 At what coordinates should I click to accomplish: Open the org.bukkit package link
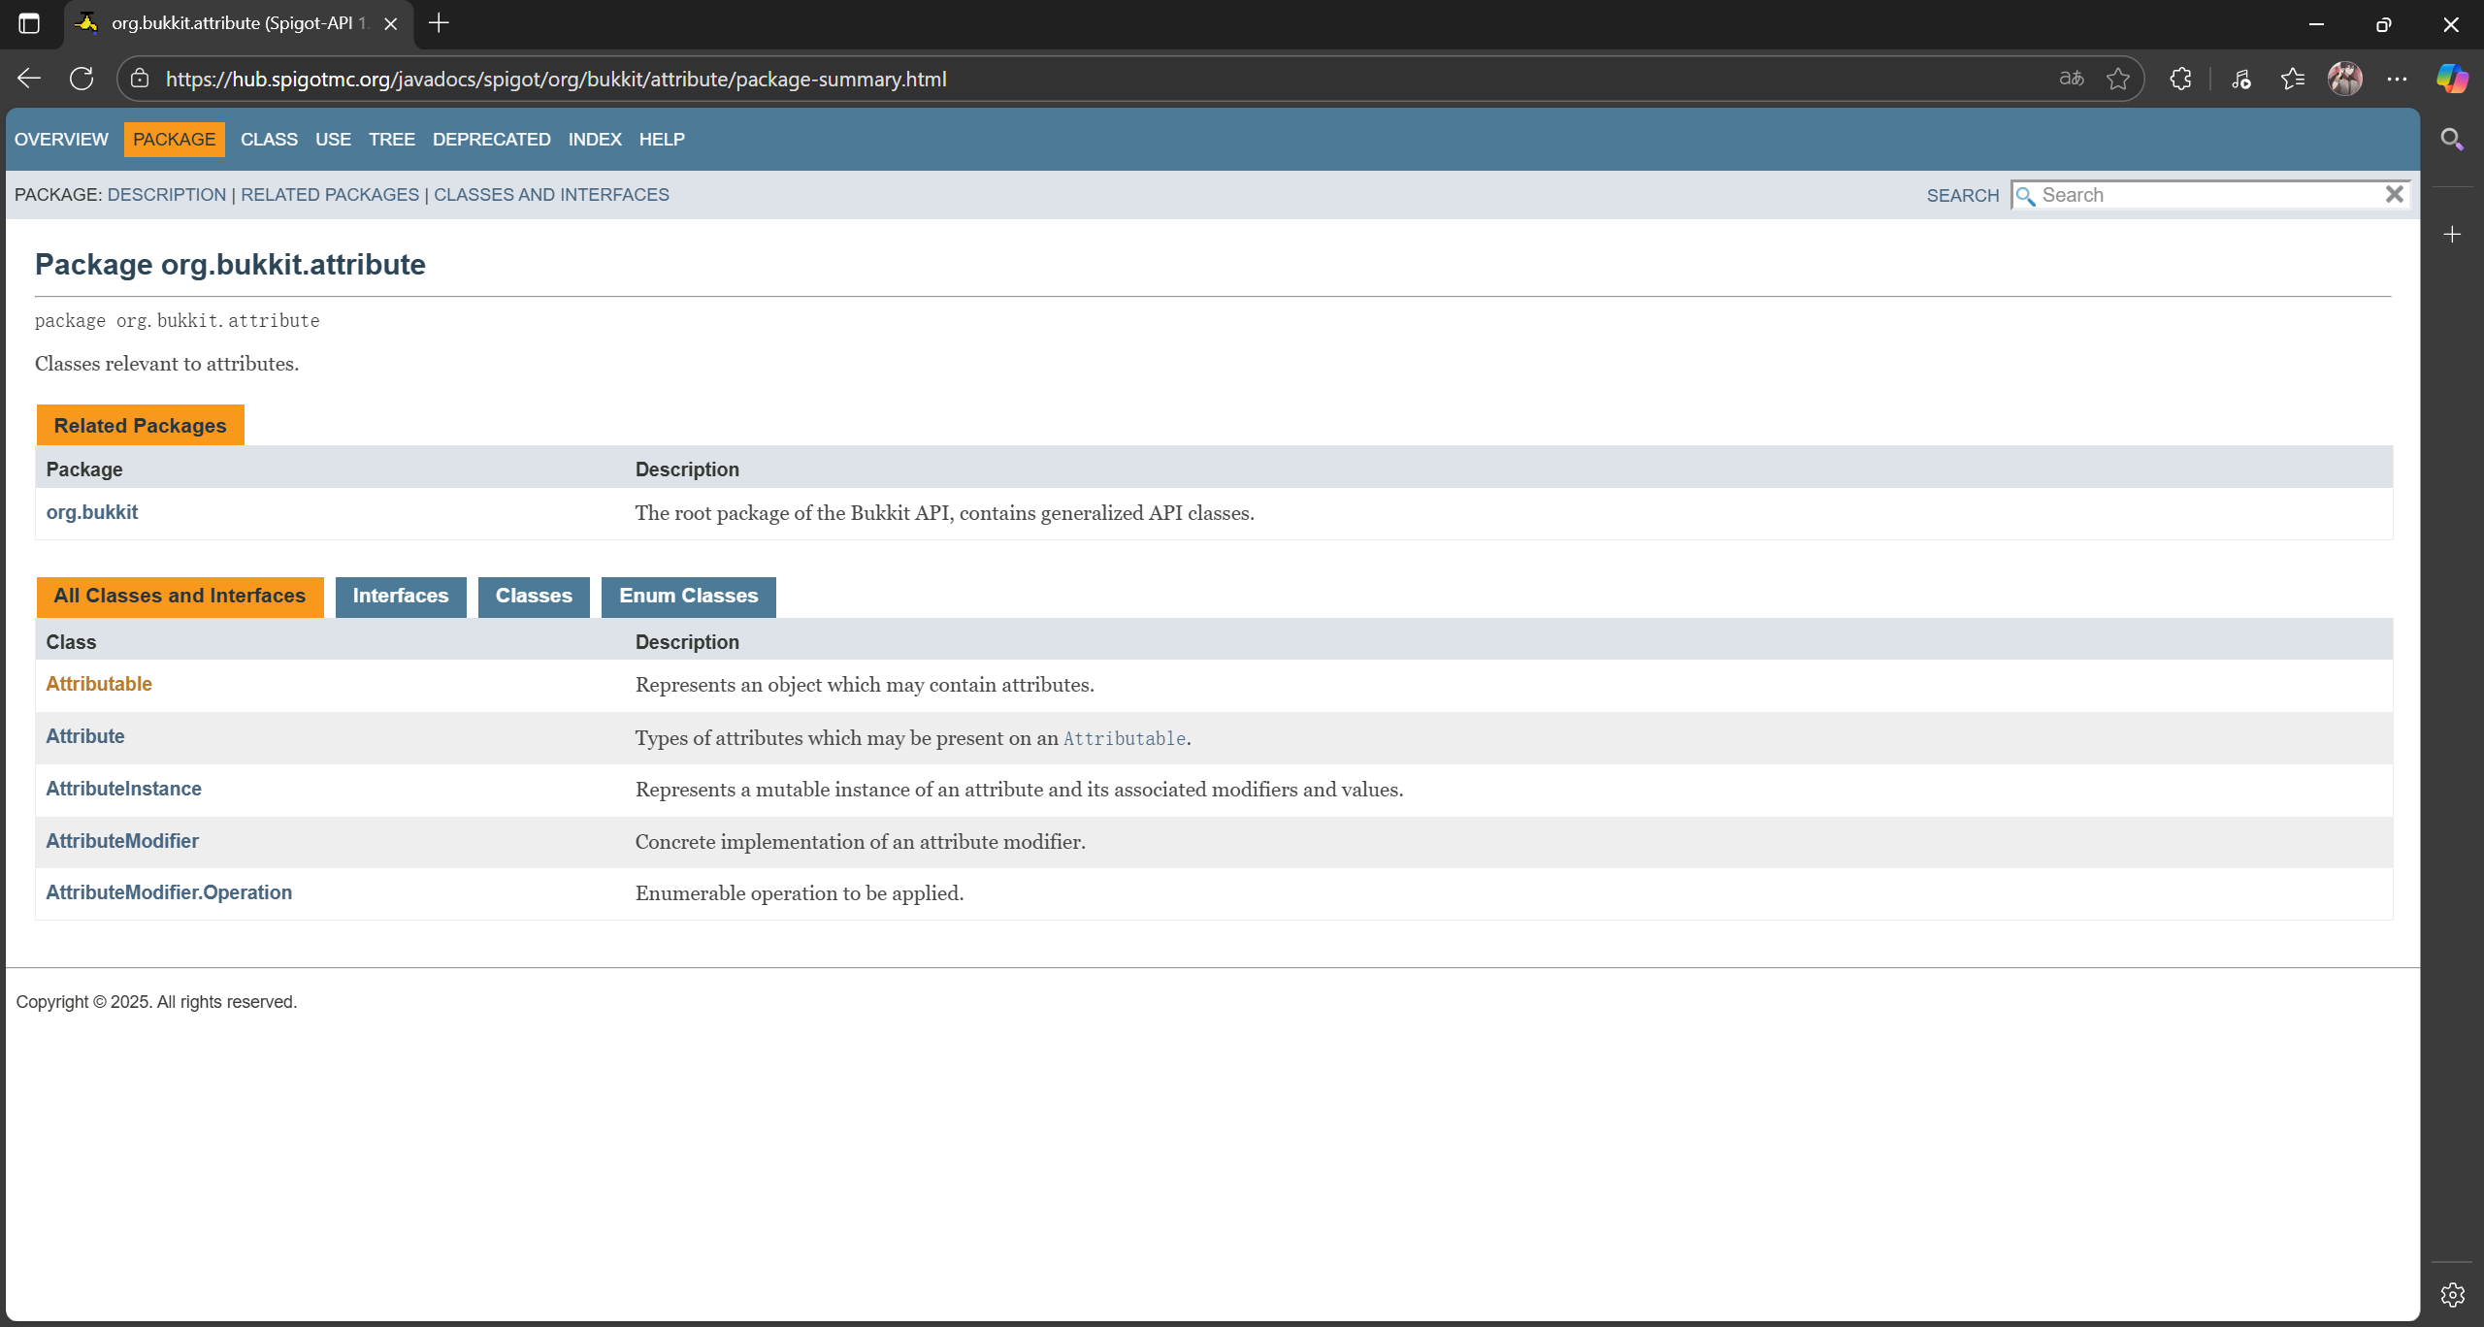[x=92, y=512]
